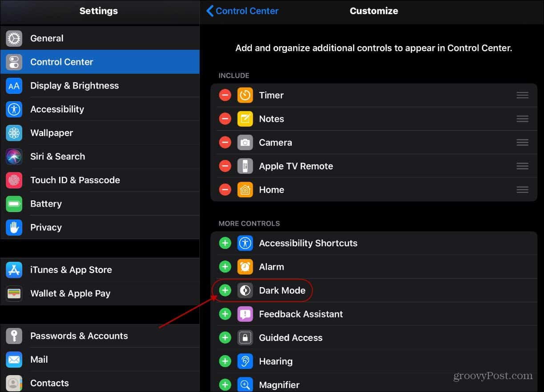Grab the Apple TV Remote reorder handle
This screenshot has height=392, width=544.
click(x=523, y=166)
